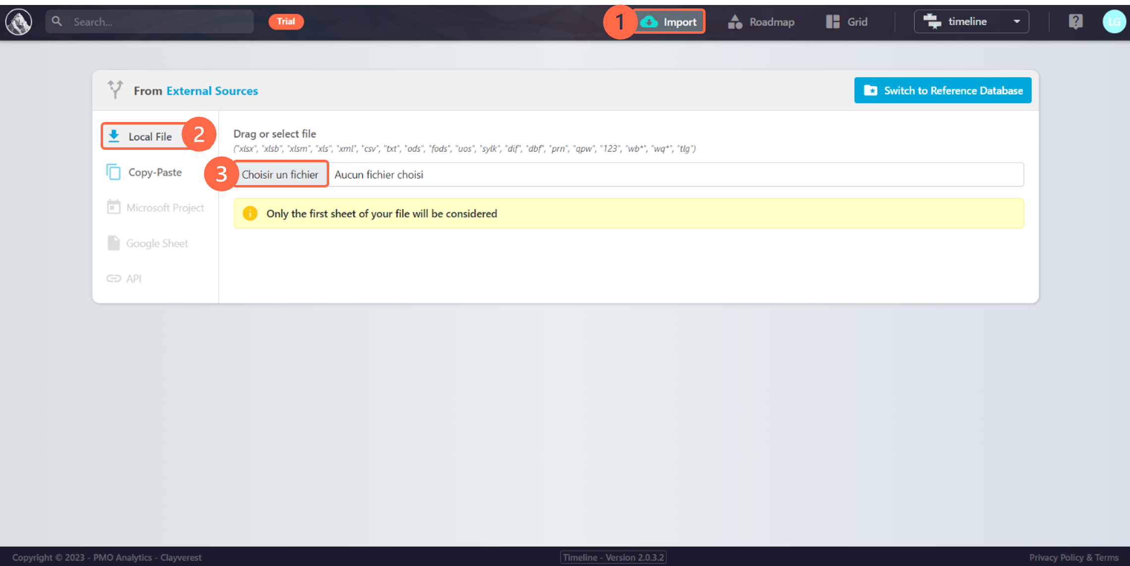Click the fork arrows source icon
Image resolution: width=1130 pixels, height=566 pixels.
[x=115, y=90]
